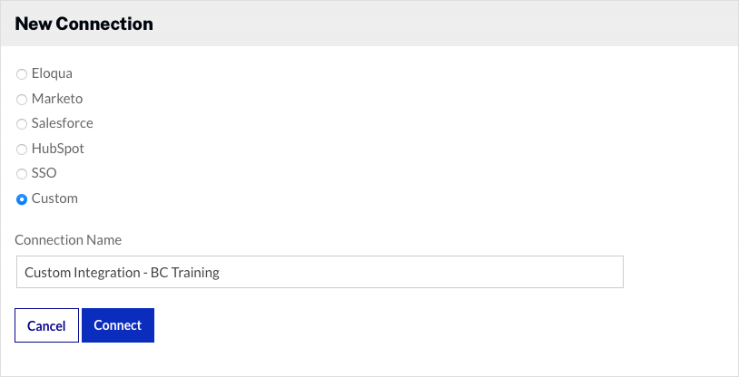Switch connection type to SSO radio
Viewport: 739px width, 377px height.
coord(22,174)
